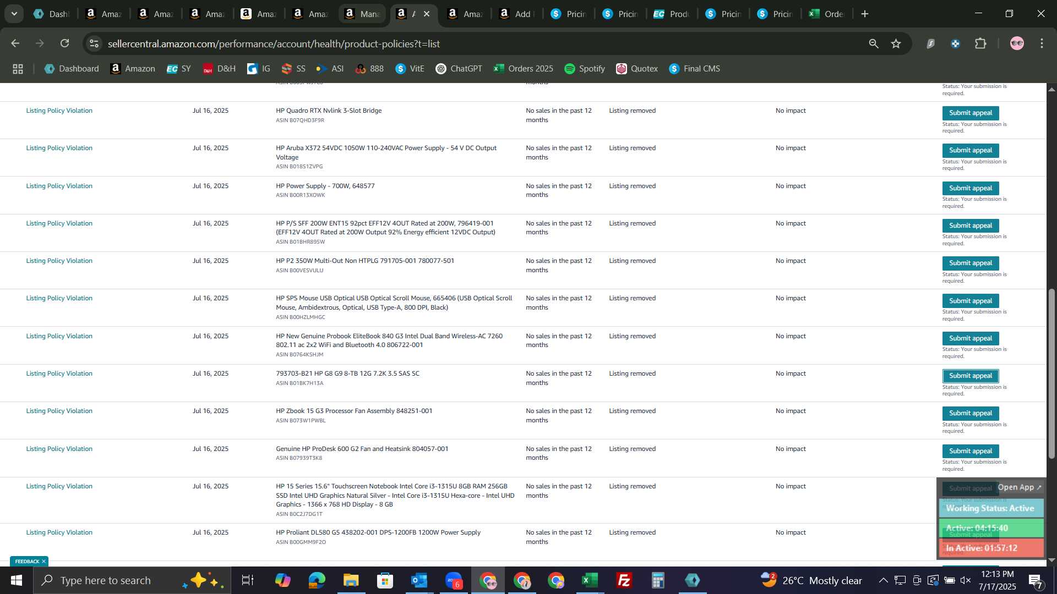
Task: Switch to the first Dashboard tab
Action: [52, 14]
